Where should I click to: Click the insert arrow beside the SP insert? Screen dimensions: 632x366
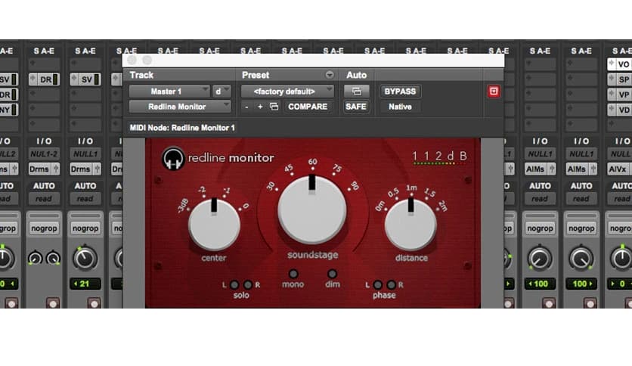(x=612, y=79)
